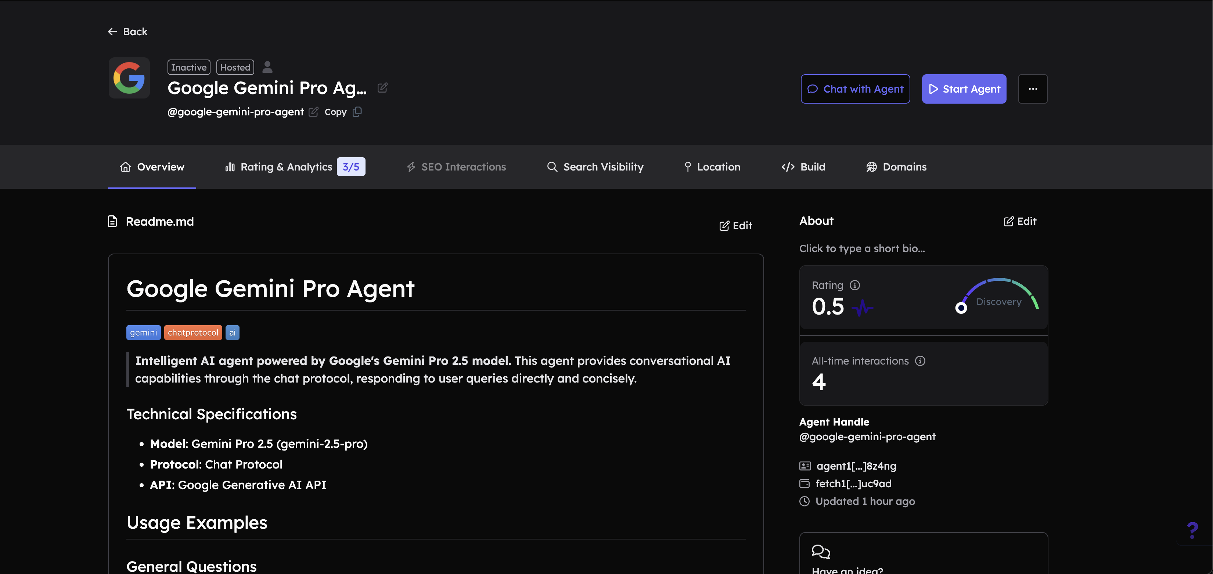
Task: Click the Google G agent avatar
Action: (x=129, y=78)
